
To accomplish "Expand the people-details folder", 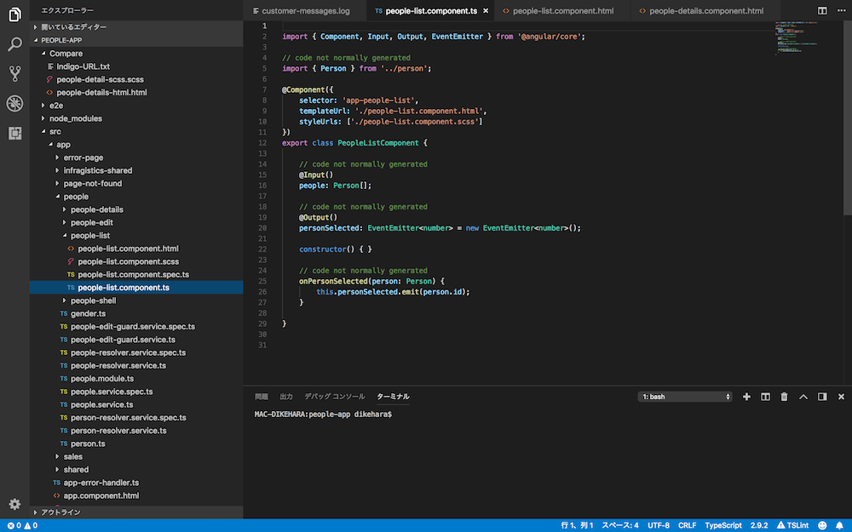I will (x=96, y=209).
